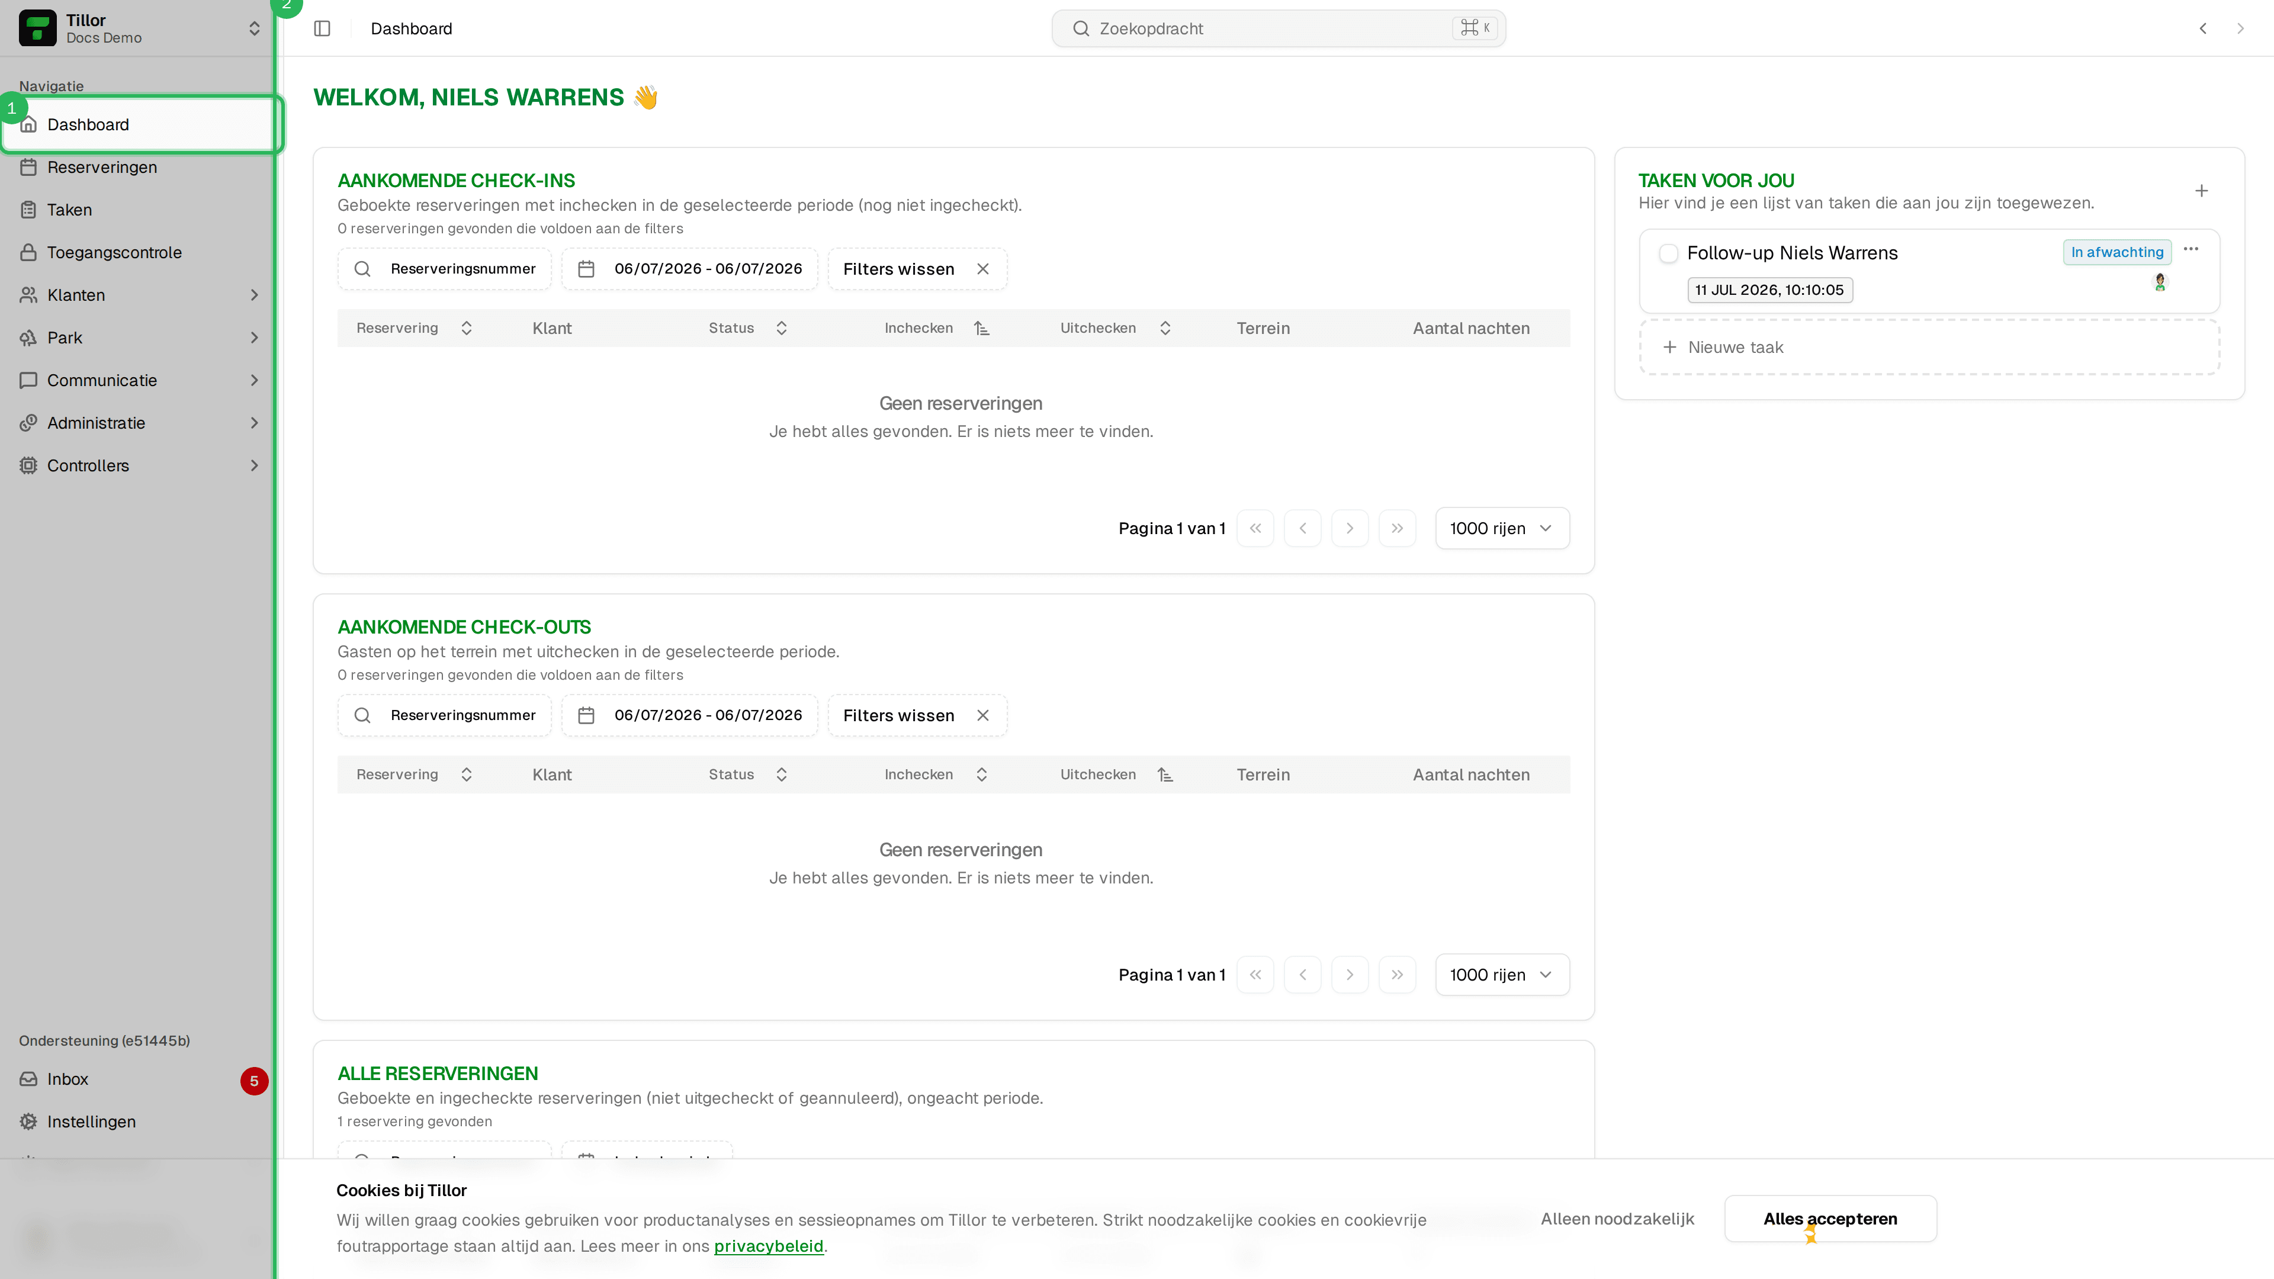The width and height of the screenshot is (2274, 1279).
Task: Open the Follow-up task options menu
Action: pyautogui.click(x=2191, y=250)
